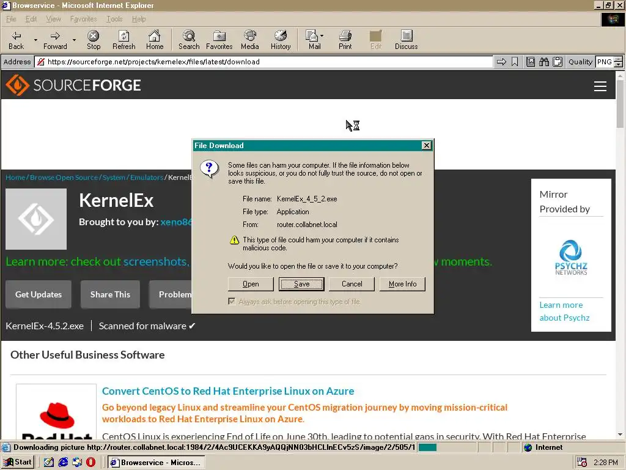Click the KernelEx-4.5.2.exe file name text
Image resolution: width=626 pixels, height=470 pixels.
click(45, 326)
